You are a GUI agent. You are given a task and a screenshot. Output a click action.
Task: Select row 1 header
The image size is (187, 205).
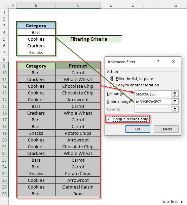[4, 12]
